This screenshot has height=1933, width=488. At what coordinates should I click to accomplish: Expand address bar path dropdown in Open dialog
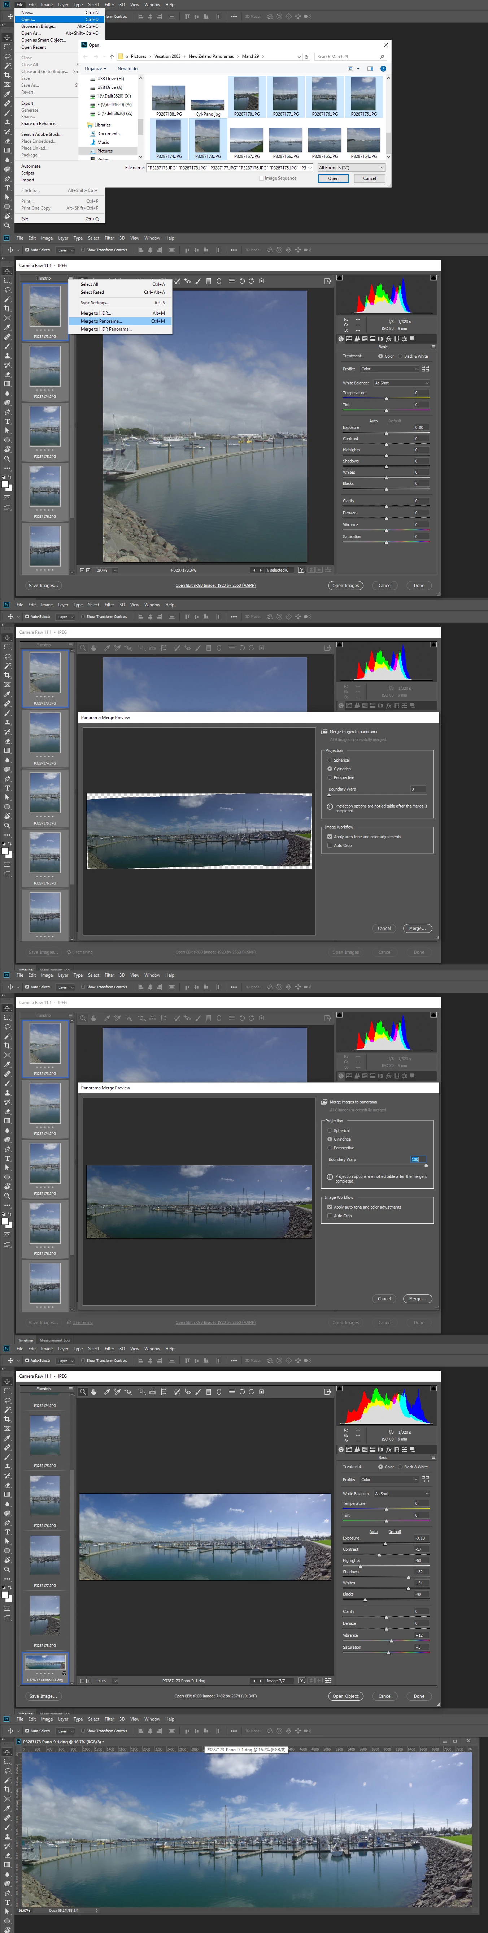(x=299, y=56)
